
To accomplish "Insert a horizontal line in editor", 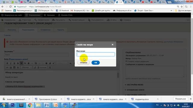I will (x=18, y=67).
